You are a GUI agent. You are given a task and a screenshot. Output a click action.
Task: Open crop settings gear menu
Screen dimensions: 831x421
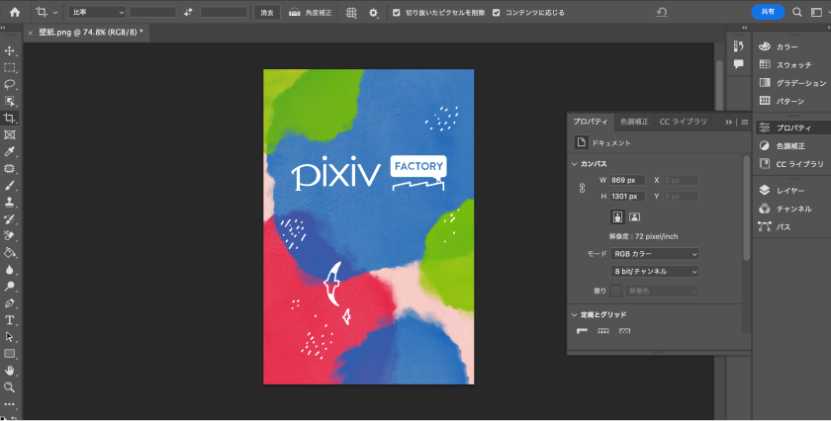coord(374,13)
